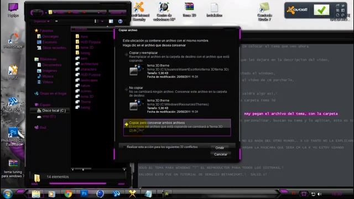Screen dimensions: 354x199
Task: Click the Cancelar button in Copiar archivo
Action: pyautogui.click(x=221, y=154)
